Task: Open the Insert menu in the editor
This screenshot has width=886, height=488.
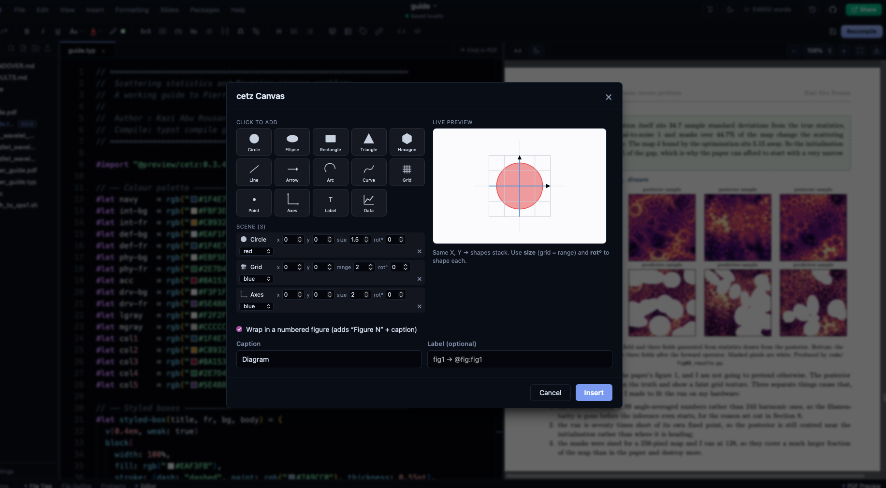Action: click(95, 10)
